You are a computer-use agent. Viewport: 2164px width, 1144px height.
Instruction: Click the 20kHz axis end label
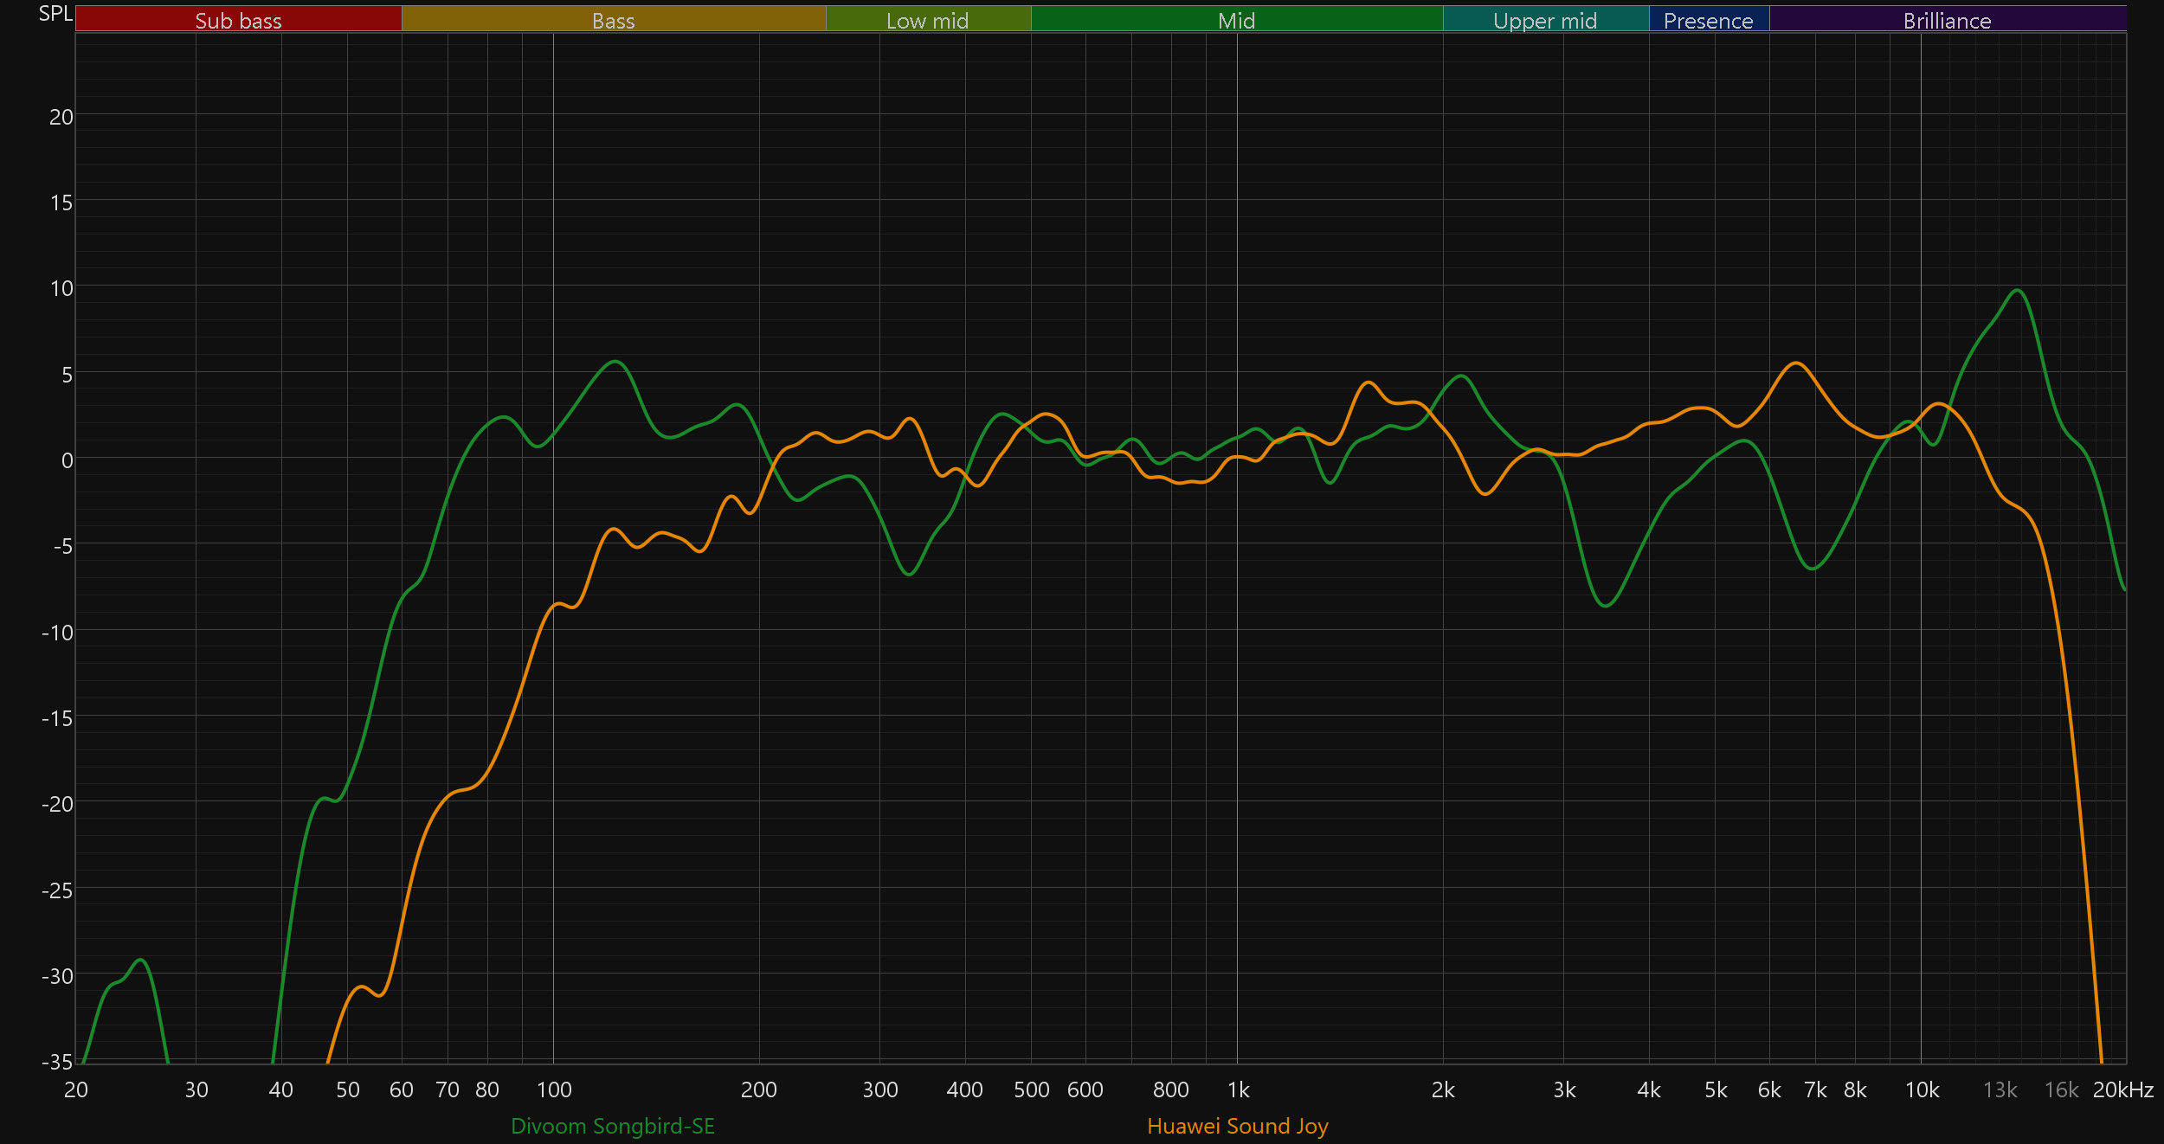pyautogui.click(x=2122, y=1089)
